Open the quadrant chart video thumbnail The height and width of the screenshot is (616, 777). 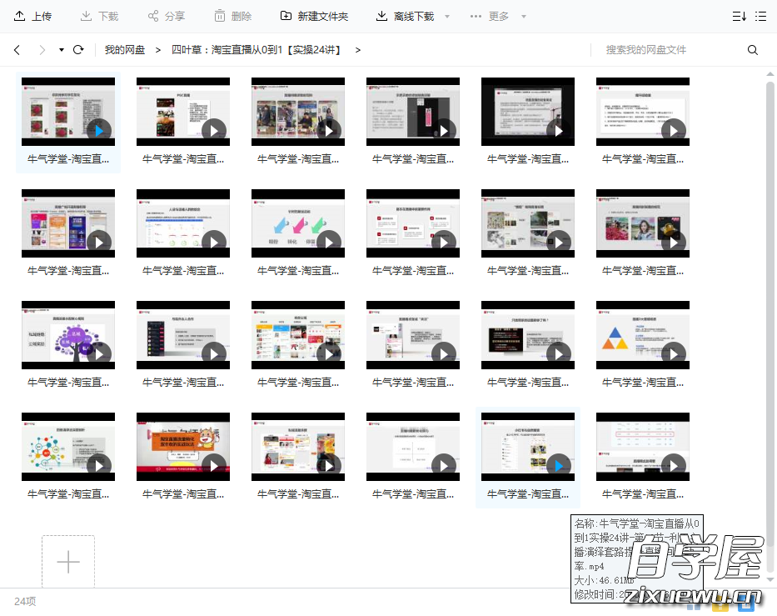(413, 447)
